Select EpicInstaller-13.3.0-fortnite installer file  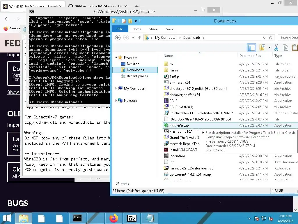[x=202, y=113]
